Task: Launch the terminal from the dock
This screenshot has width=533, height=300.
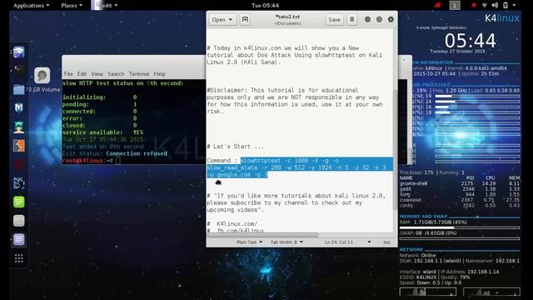Action: 18,70
